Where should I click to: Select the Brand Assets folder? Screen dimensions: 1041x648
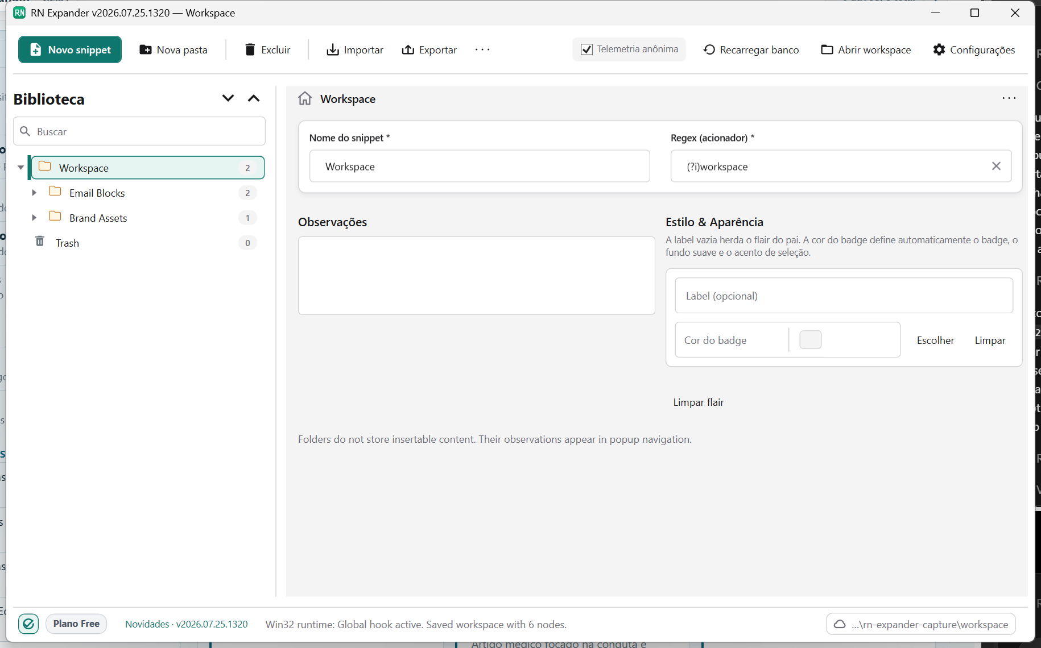pyautogui.click(x=147, y=218)
